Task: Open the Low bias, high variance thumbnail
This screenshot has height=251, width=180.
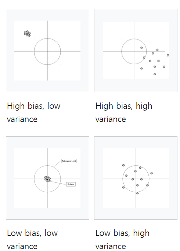Action: (136, 178)
